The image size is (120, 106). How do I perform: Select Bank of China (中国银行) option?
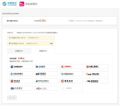tap(21, 81)
